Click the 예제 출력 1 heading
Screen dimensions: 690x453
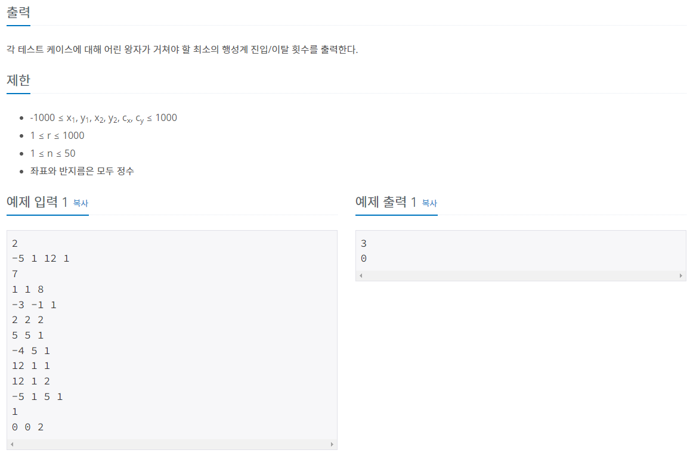point(385,202)
